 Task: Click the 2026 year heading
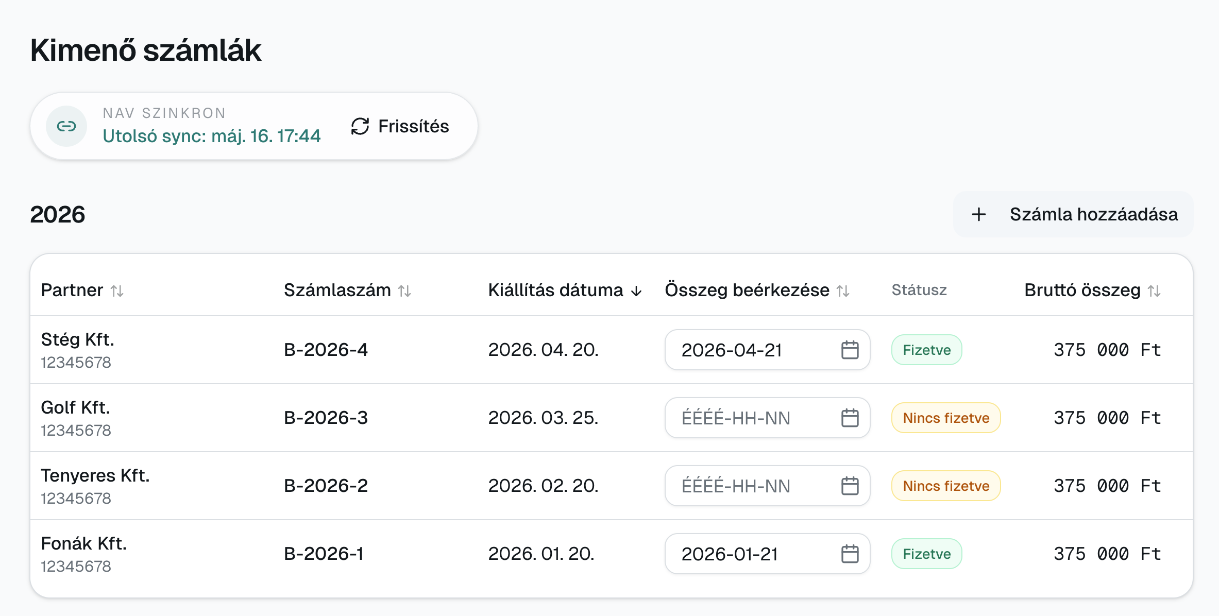(58, 214)
